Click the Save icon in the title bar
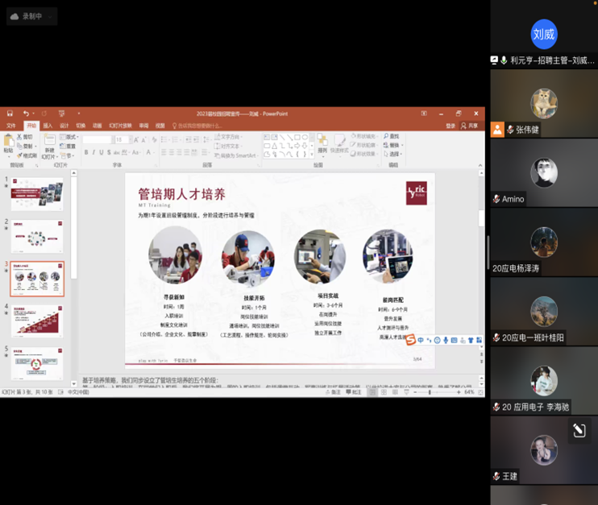Image resolution: width=598 pixels, height=505 pixels. click(x=10, y=114)
